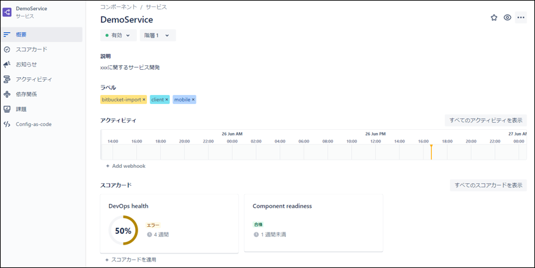Open the 有効 status dropdown
Screen dimensions: 535x268
119,35
